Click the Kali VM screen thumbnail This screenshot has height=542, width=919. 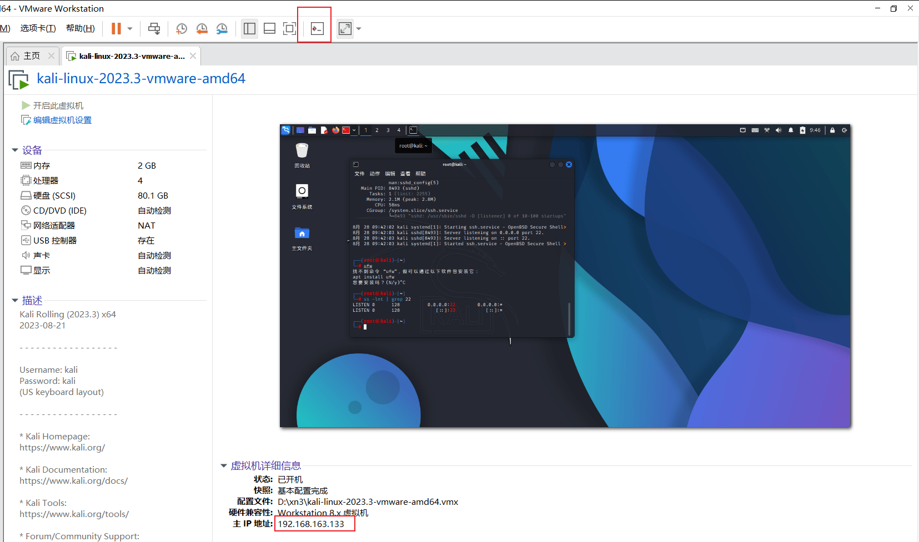[565, 276]
